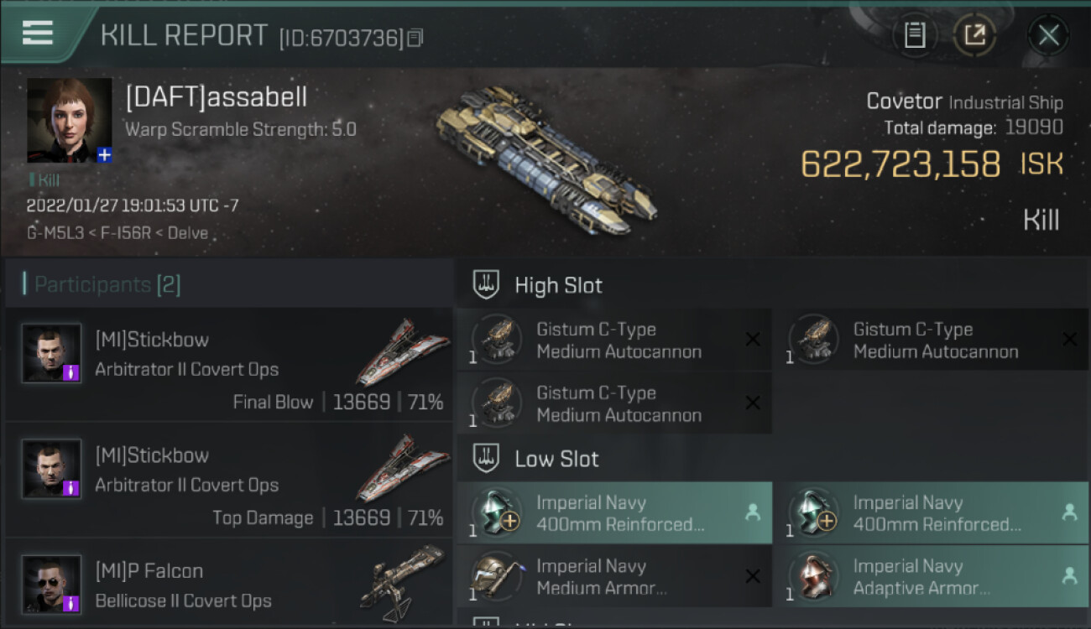This screenshot has width=1091, height=629.
Task: Open the kill report clipboard icon
Action: click(x=915, y=35)
